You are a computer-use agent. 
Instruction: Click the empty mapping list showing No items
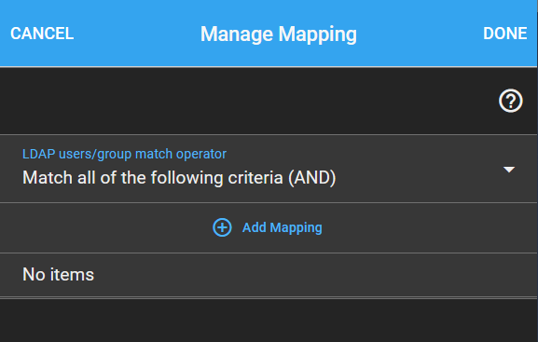point(269,275)
